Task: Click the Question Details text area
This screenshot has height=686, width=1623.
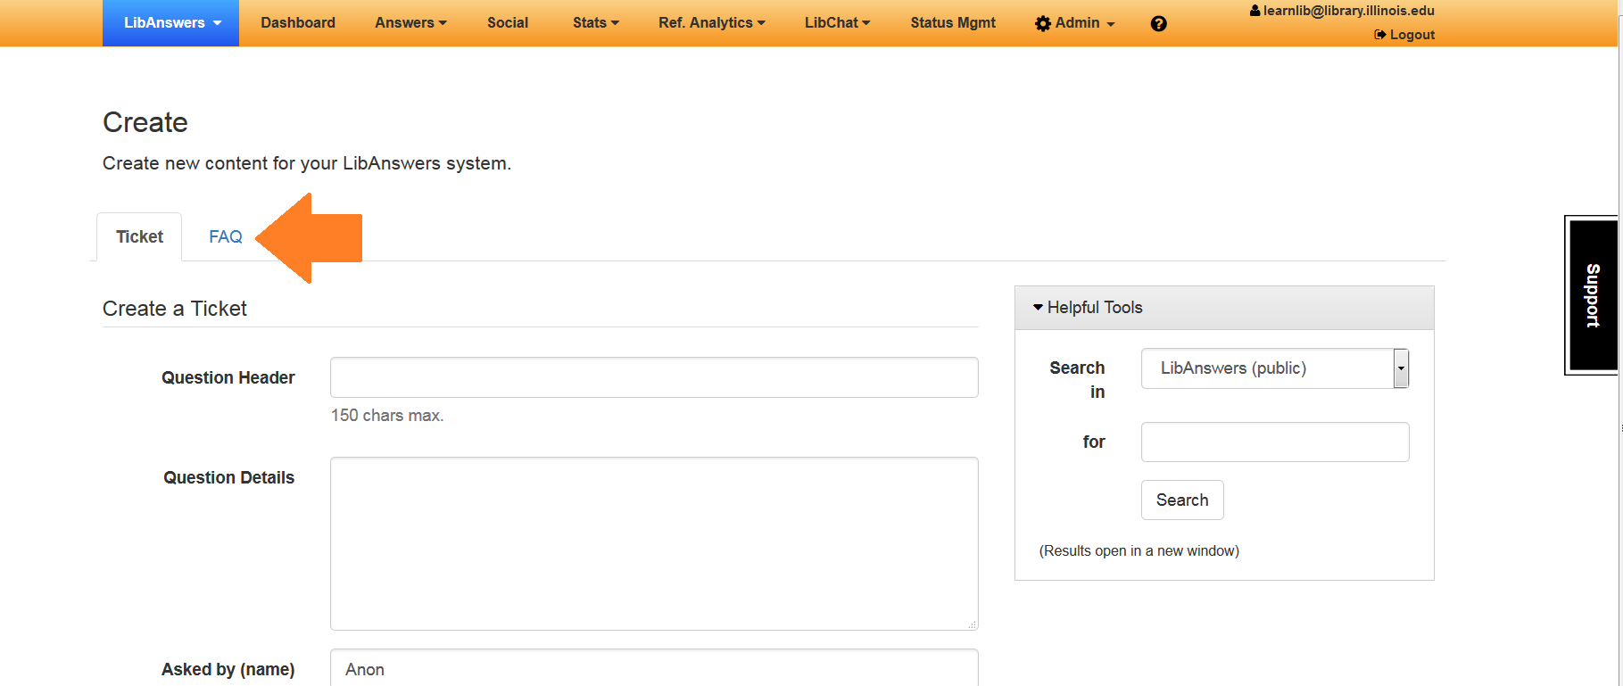Action: click(x=653, y=543)
